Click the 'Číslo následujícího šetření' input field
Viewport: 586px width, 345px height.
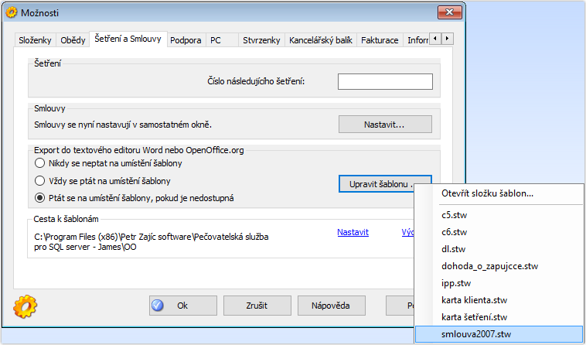click(384, 82)
